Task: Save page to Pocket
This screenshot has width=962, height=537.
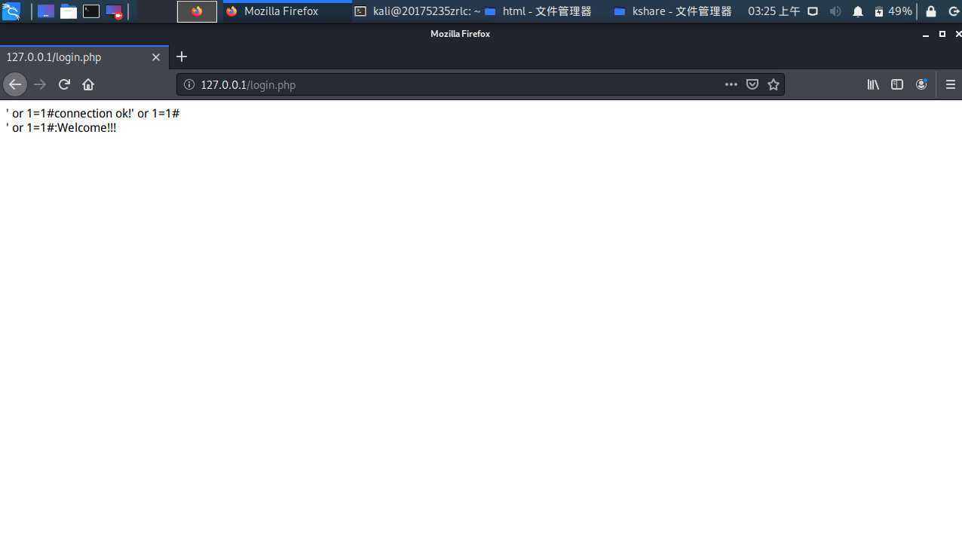Action: (x=752, y=84)
